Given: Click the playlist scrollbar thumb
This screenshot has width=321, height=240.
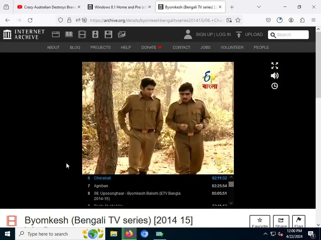Looking at the screenshot, I should coord(231,184).
